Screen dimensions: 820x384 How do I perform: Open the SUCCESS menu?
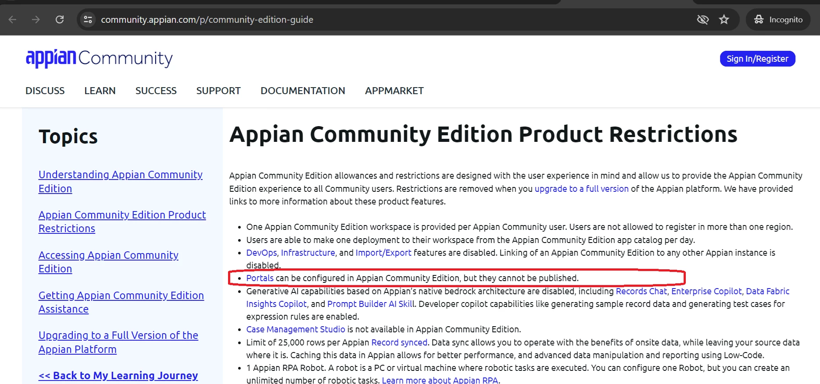pyautogui.click(x=156, y=91)
